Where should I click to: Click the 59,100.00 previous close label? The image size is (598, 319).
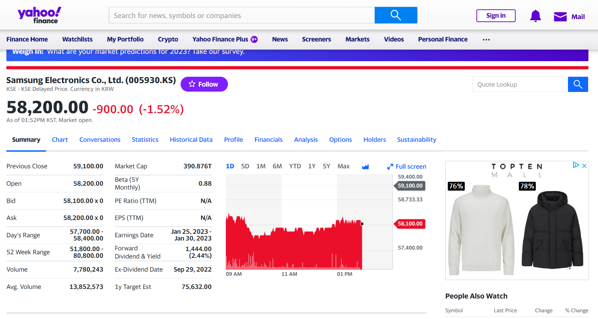click(410, 186)
